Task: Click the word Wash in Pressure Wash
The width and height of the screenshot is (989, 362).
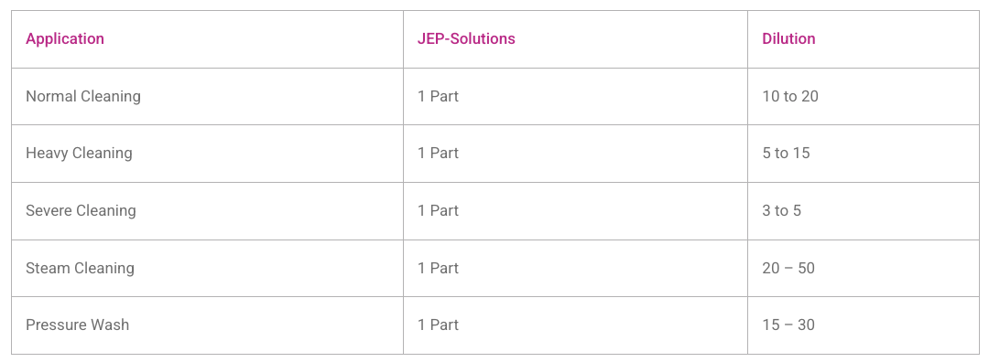Action: [x=111, y=325]
